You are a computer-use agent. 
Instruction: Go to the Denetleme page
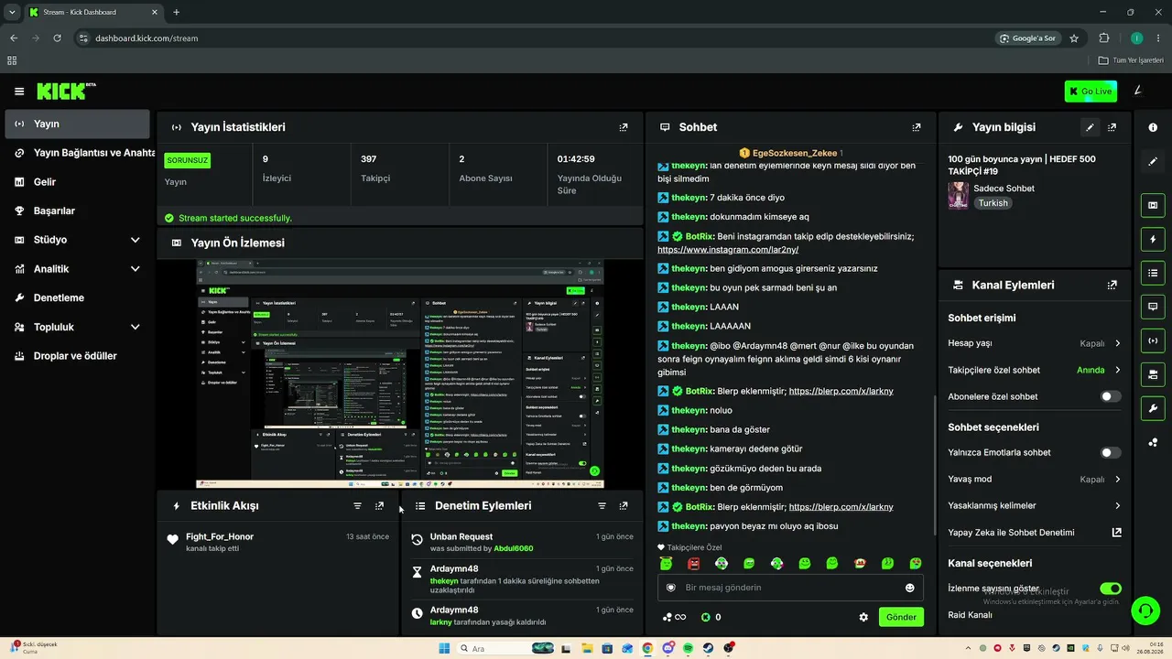[x=78, y=297]
